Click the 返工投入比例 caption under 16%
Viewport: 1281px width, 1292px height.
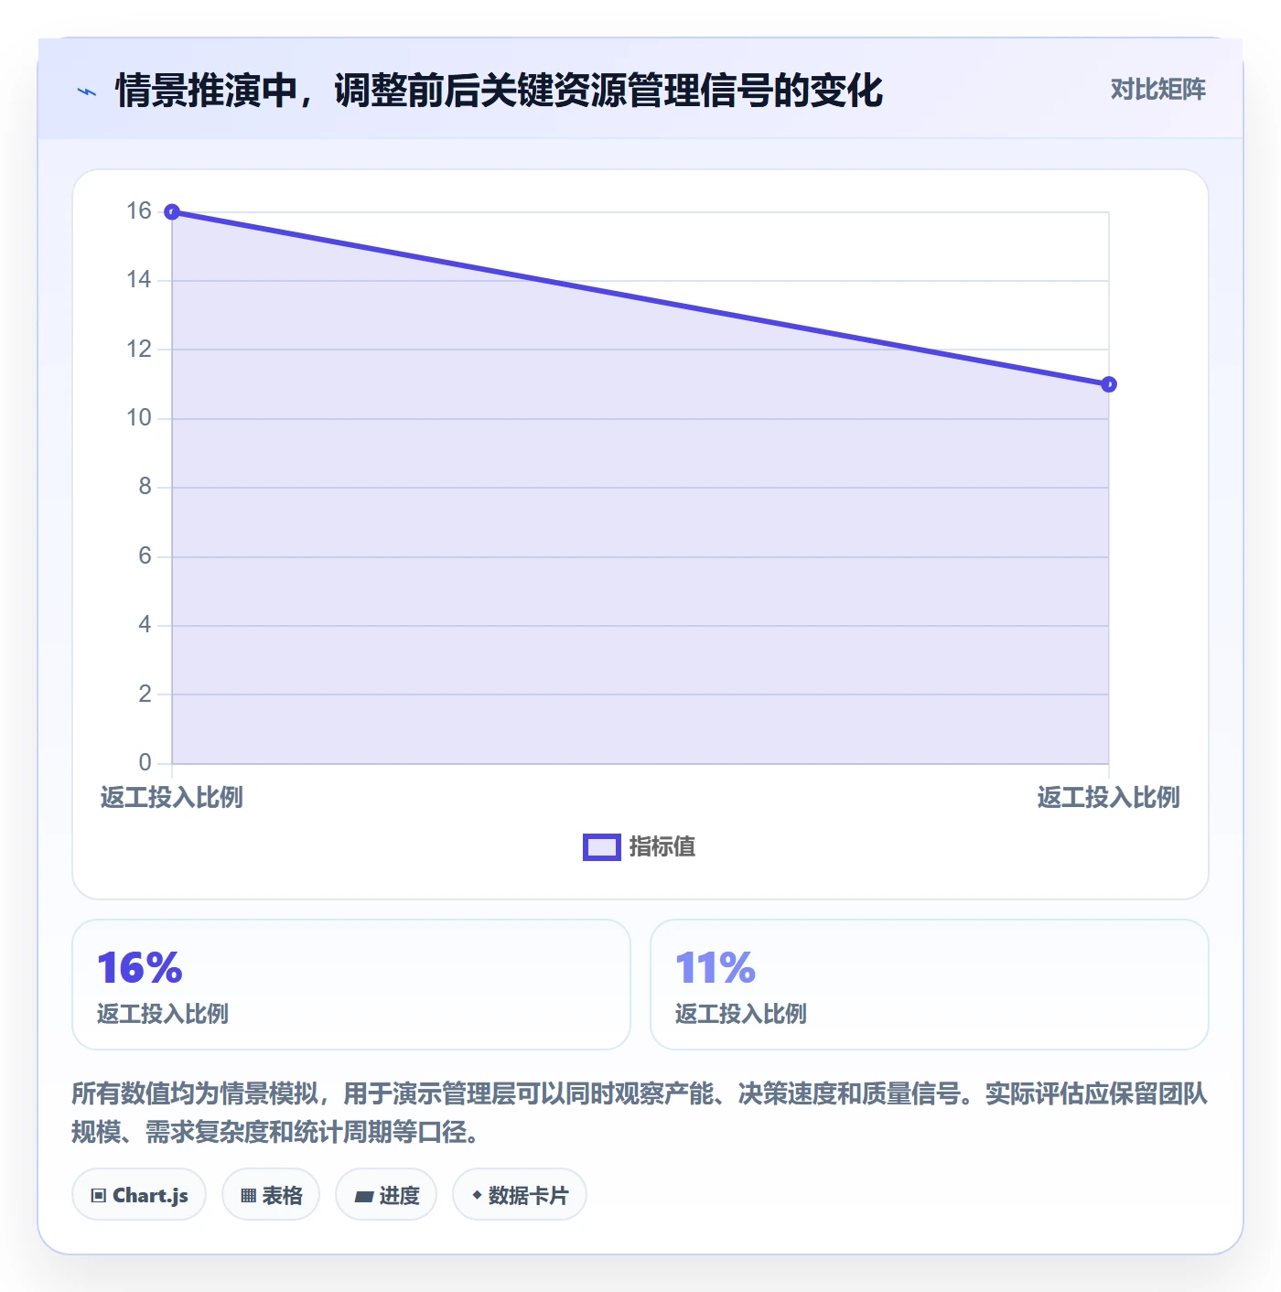pyautogui.click(x=163, y=1014)
